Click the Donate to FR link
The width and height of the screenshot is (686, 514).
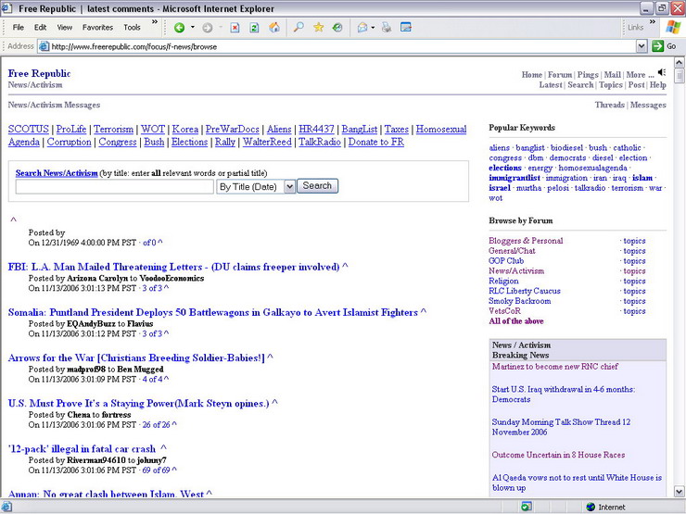(375, 142)
